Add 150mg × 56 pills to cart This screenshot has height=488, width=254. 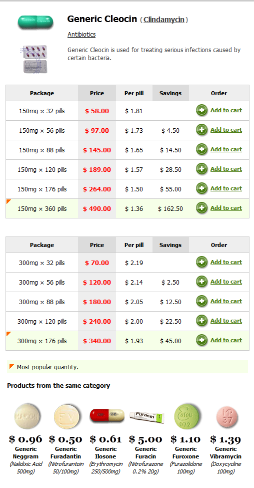click(x=226, y=130)
